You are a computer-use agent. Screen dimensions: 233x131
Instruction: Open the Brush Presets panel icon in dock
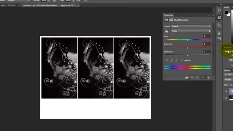tap(219, 38)
